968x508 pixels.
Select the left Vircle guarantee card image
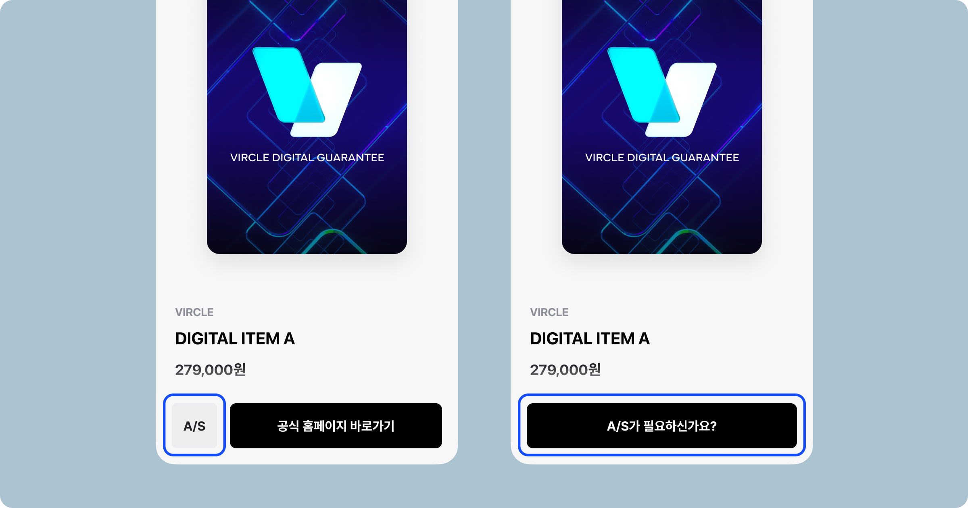coord(307,127)
